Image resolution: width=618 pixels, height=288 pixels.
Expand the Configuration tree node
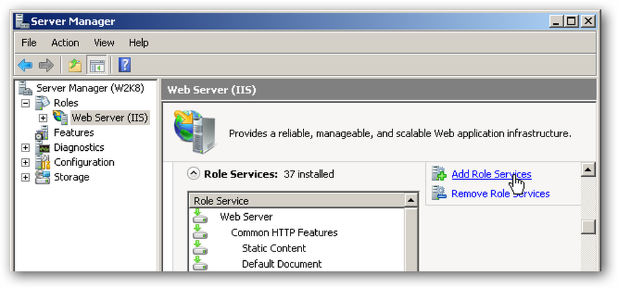[x=25, y=163]
